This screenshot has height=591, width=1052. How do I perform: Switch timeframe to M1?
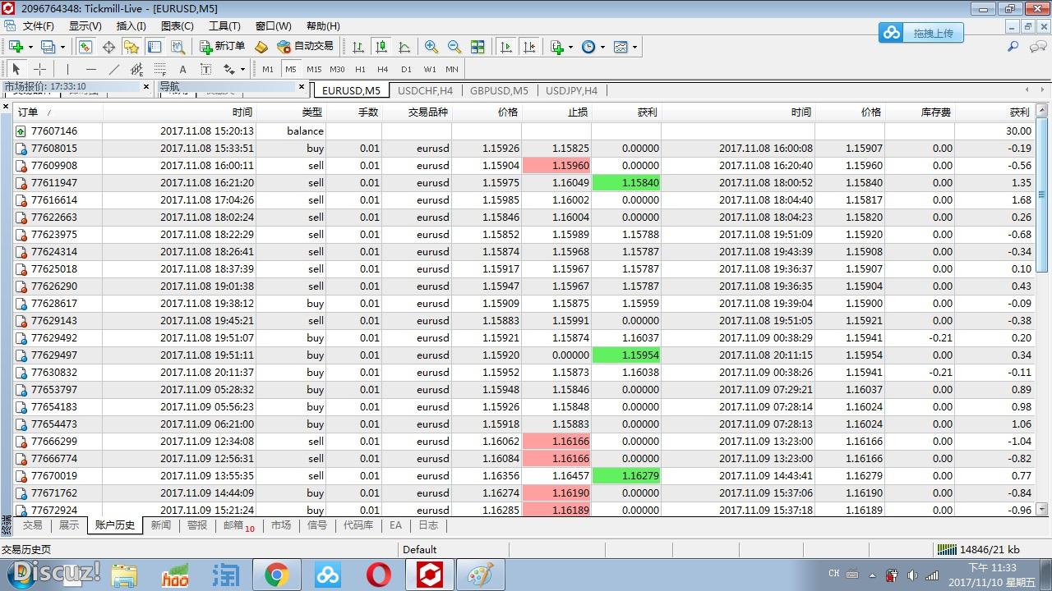268,69
